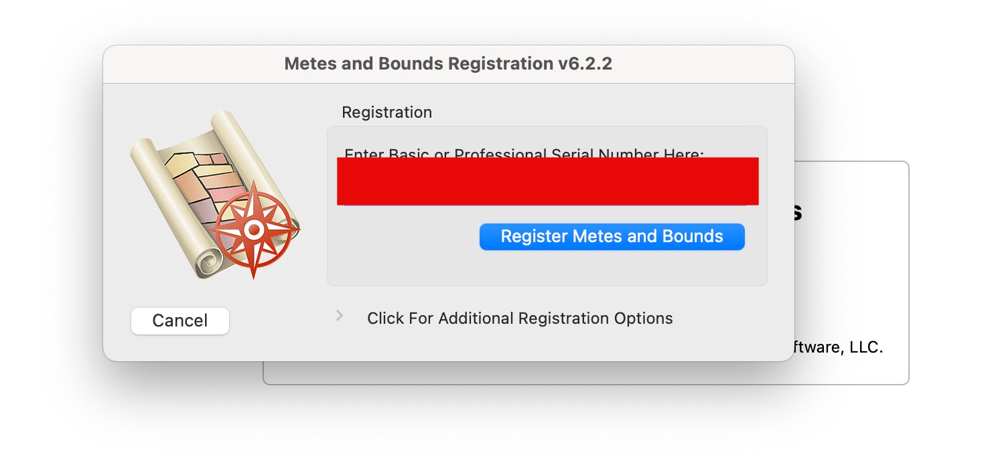
Task: Click the dialog title 'Metes and Bounds Registration v6.2.2'
Action: click(448, 64)
